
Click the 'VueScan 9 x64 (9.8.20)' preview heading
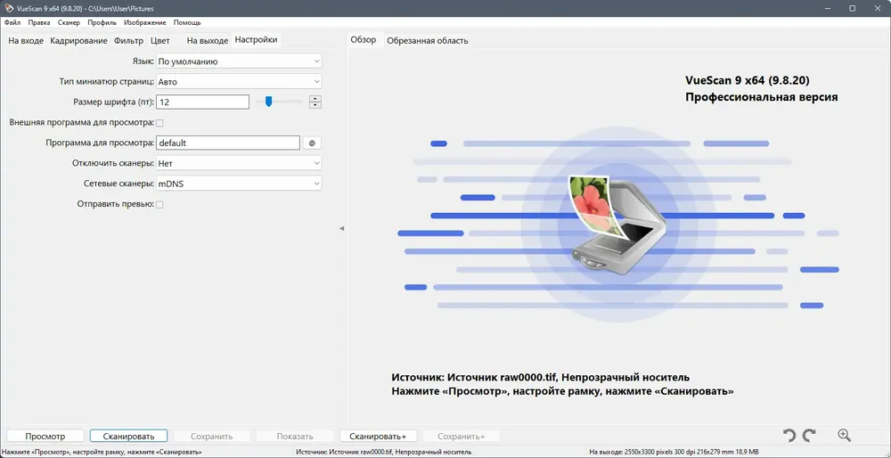coord(748,80)
